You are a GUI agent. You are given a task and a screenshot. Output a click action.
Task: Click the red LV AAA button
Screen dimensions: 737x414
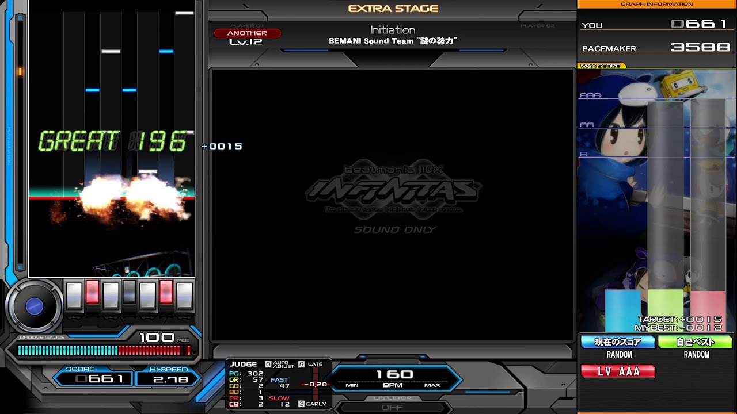(x=618, y=371)
